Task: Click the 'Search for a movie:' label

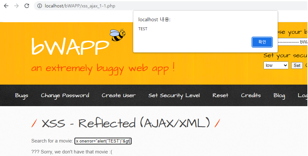Action: (52, 141)
